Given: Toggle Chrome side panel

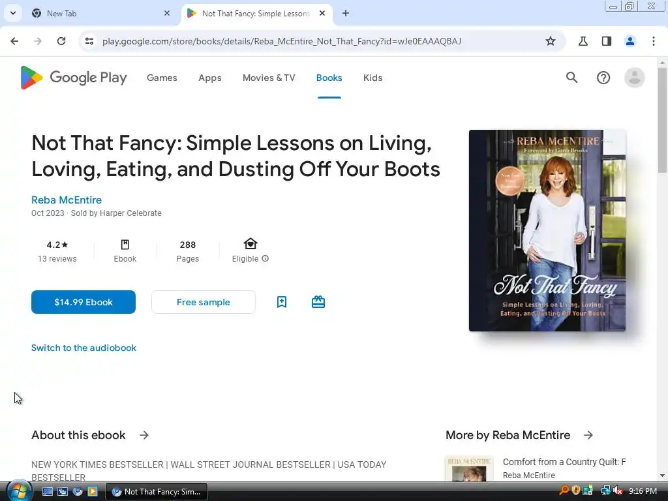Looking at the screenshot, I should 607,41.
